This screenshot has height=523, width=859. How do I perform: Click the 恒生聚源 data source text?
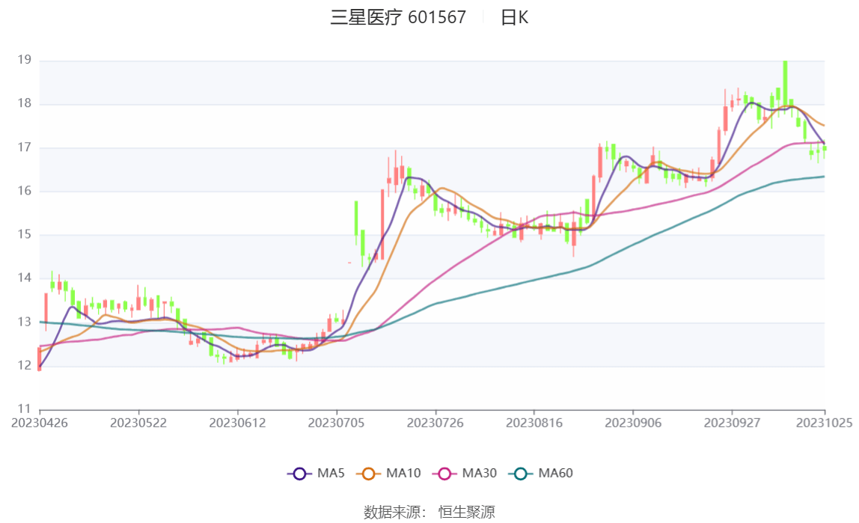pos(467,512)
